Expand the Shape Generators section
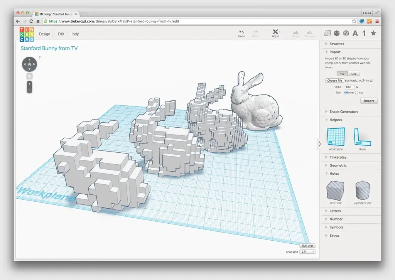395x280 pixels. [343, 112]
